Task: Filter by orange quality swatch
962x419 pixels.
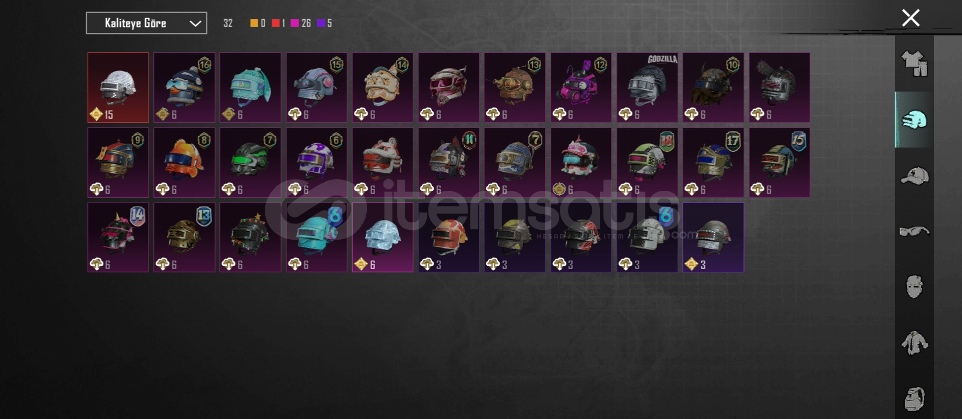Action: (x=254, y=23)
